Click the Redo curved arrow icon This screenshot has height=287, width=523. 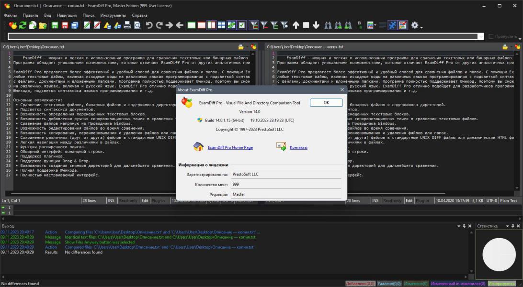pyautogui.click(x=159, y=25)
